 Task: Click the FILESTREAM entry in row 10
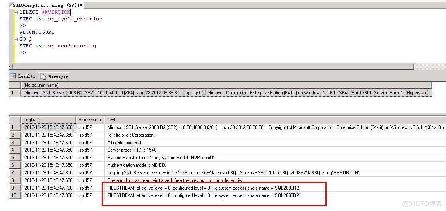204,195
